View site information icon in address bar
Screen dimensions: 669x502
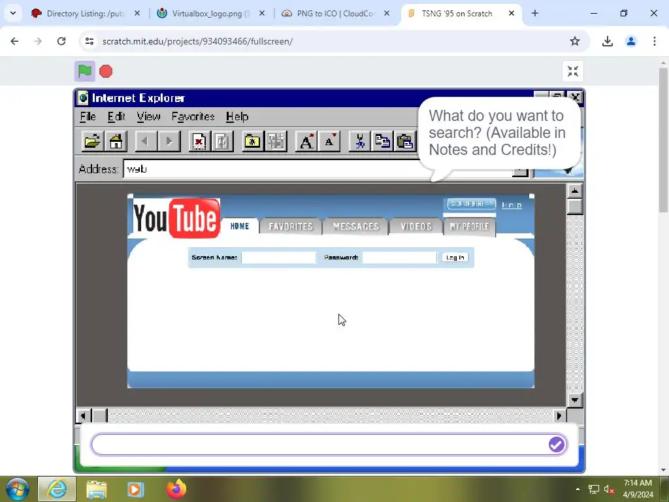(x=89, y=41)
